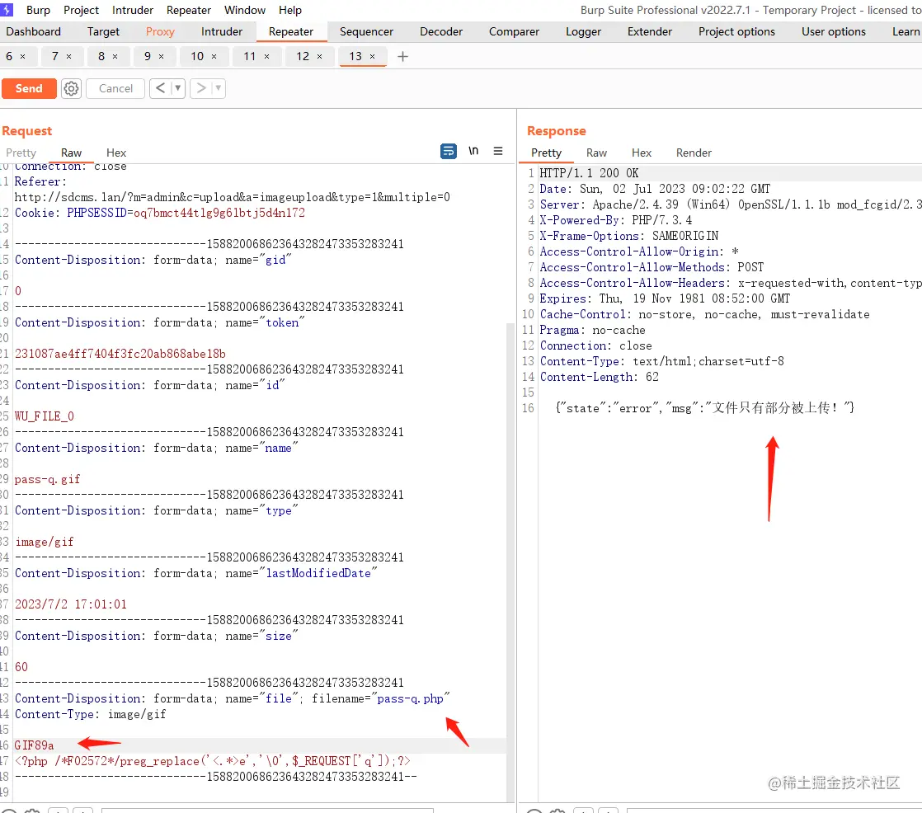Close Repeater tab 11
This screenshot has height=813, width=922.
point(267,56)
